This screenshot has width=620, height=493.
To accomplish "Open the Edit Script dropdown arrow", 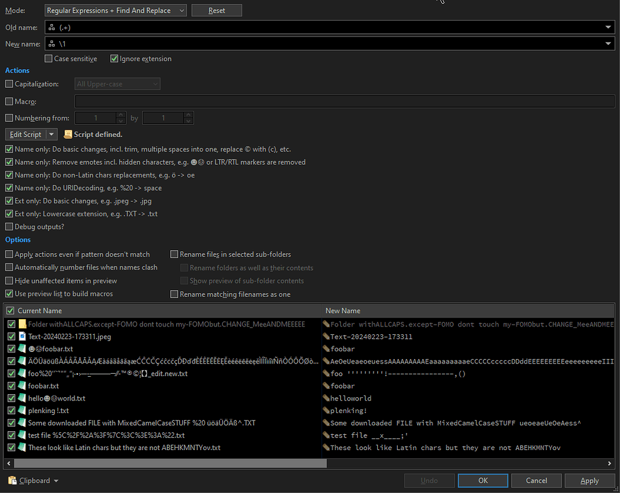I will [51, 134].
